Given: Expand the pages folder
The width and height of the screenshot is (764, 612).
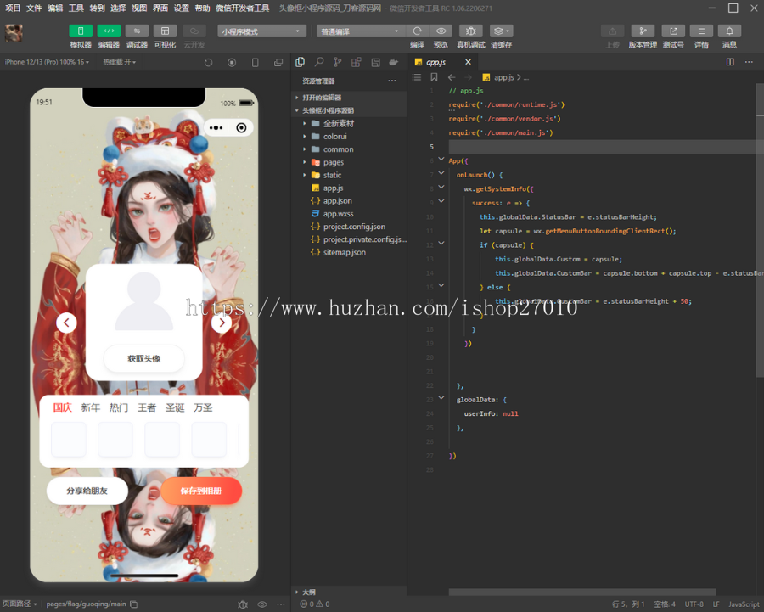Looking at the screenshot, I should click(x=349, y=162).
